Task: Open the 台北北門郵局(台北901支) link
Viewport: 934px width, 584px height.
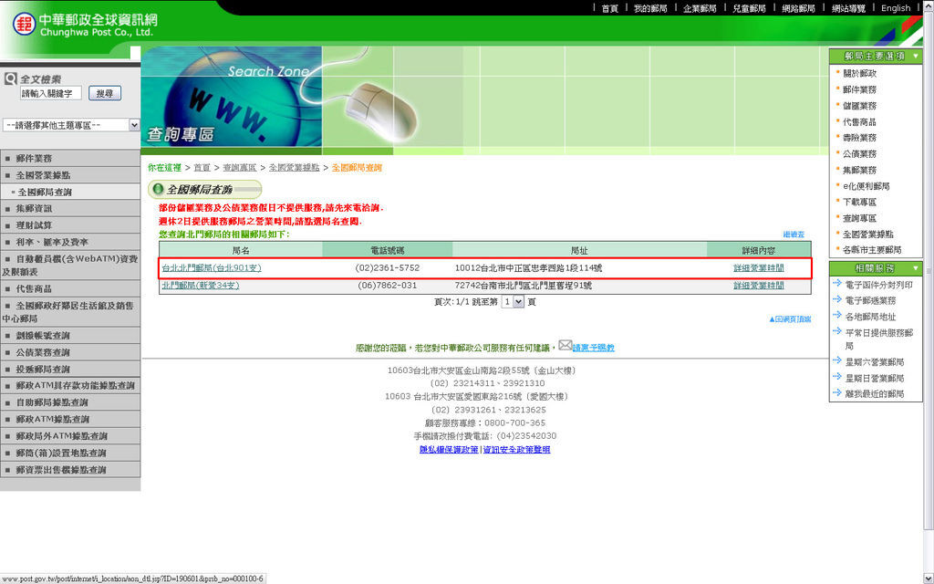Action: (x=212, y=268)
